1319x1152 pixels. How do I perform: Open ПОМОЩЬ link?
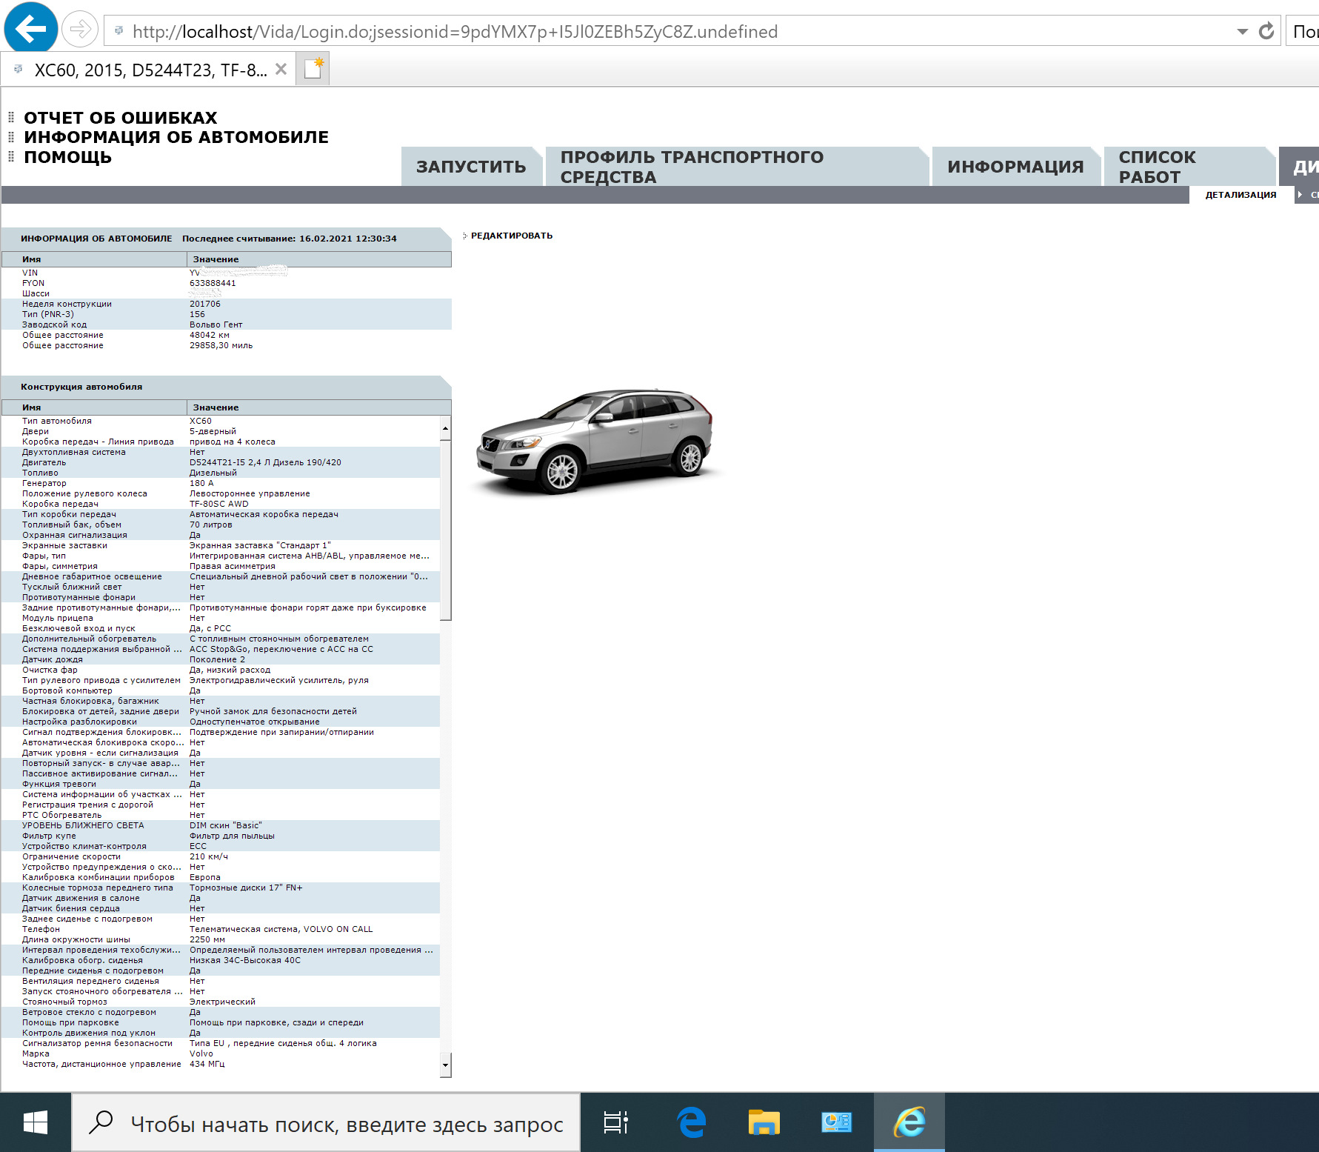(68, 157)
